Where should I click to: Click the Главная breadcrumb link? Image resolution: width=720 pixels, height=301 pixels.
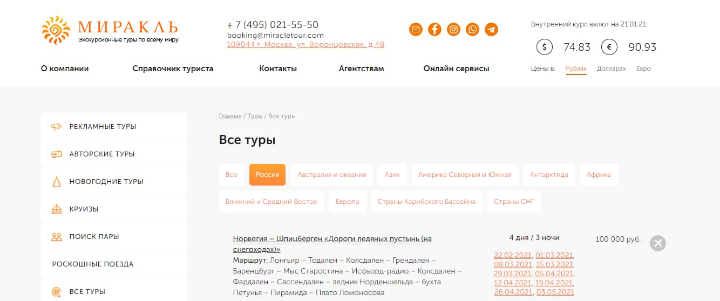pos(230,117)
